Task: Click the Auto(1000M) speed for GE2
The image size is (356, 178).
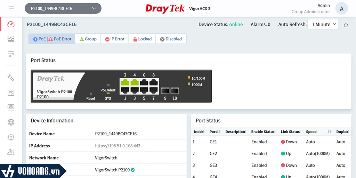Action: tap(318, 153)
